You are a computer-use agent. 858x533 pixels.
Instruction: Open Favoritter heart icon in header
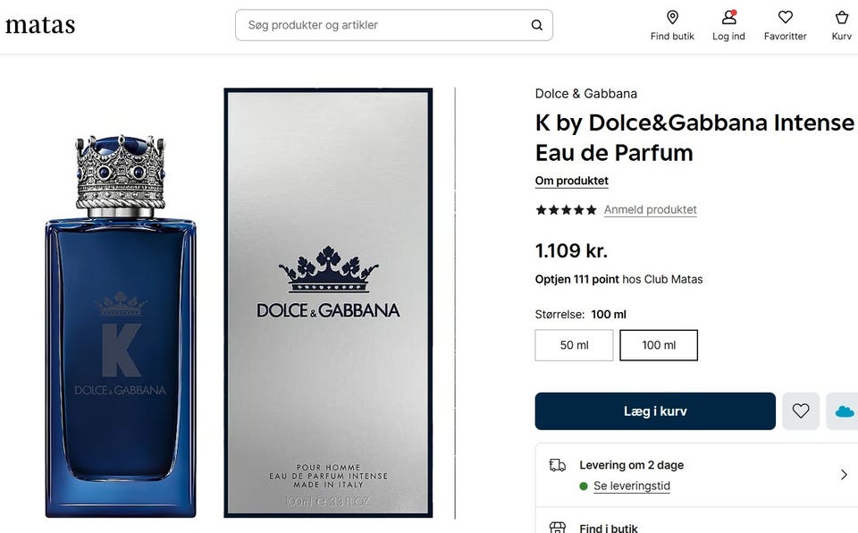(x=785, y=18)
